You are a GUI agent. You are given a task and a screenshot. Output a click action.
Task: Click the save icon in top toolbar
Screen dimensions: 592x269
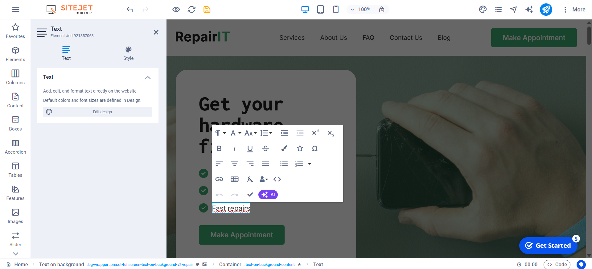207,10
